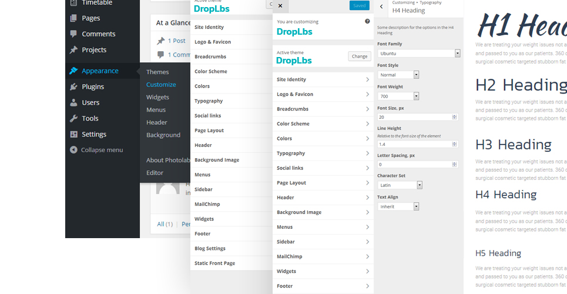Open the Editor submenu item
Screen dimensions: 567x294
(x=155, y=173)
